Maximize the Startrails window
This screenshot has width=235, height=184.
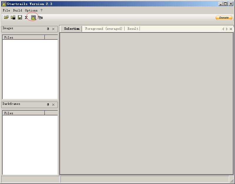point(226,4)
